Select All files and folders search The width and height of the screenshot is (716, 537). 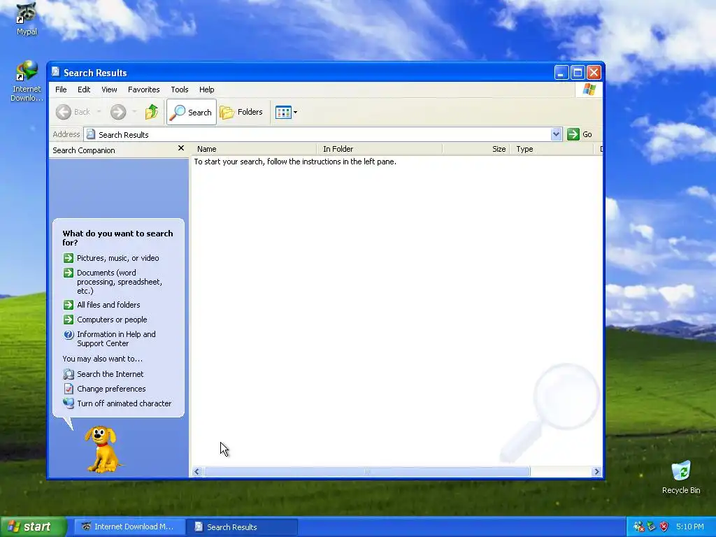click(108, 305)
